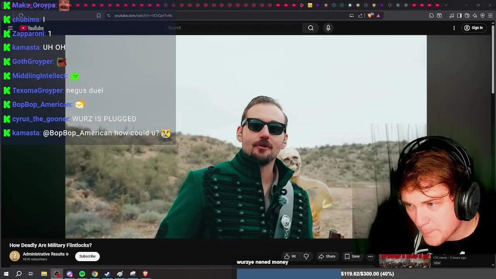Click the $119.62/$300.00 donation goal bar
Image resolution: width=496 pixels, height=279 pixels.
click(x=366, y=274)
